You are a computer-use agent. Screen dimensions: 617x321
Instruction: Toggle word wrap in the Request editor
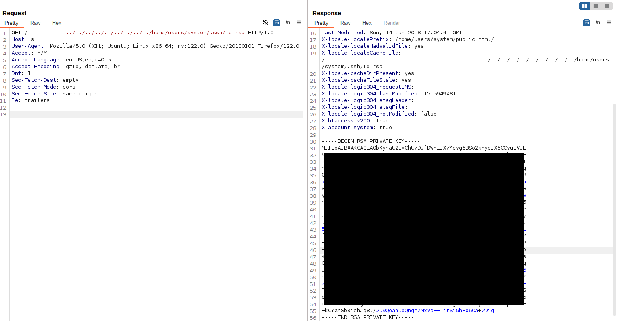(277, 22)
